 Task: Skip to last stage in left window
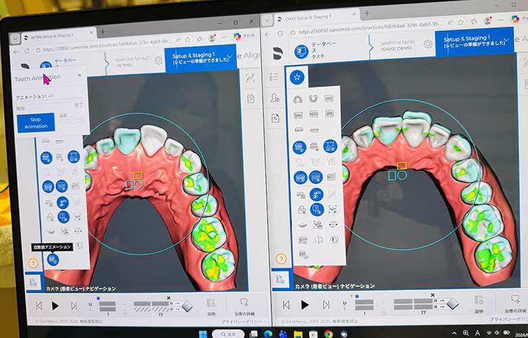point(74,306)
